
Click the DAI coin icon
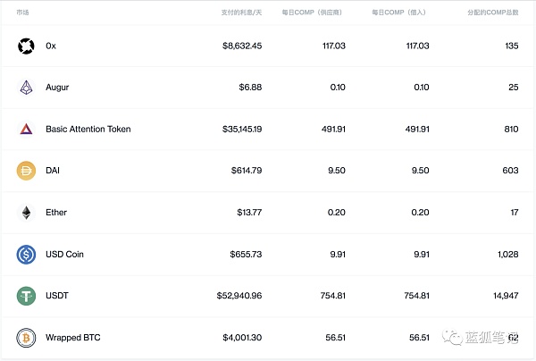click(25, 171)
